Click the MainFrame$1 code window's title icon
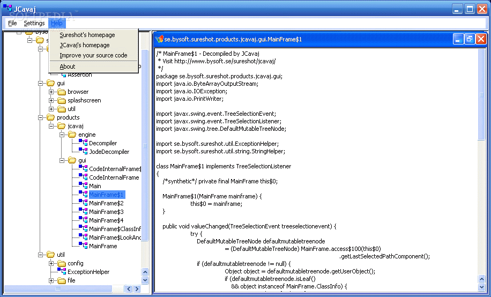Viewport: 491px width, 297px height. pos(159,39)
